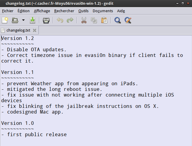Click the 'codesigned Mac app.' line
The height and width of the screenshot is (146, 192).
point(32,112)
